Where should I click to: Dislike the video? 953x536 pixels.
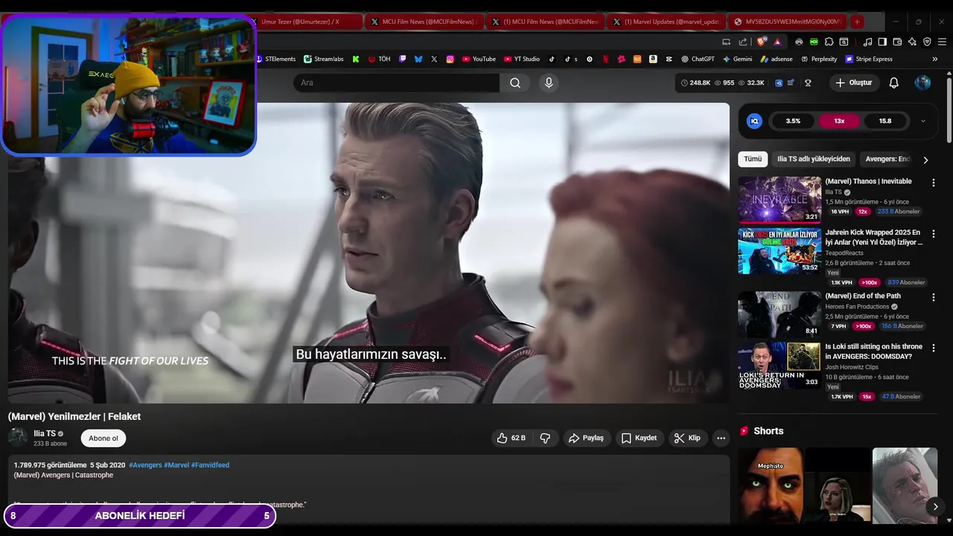(545, 438)
